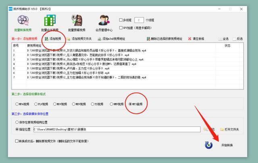Enable the 多线程 multithreading checkbox
This screenshot has width=258, height=163.
click(121, 20)
